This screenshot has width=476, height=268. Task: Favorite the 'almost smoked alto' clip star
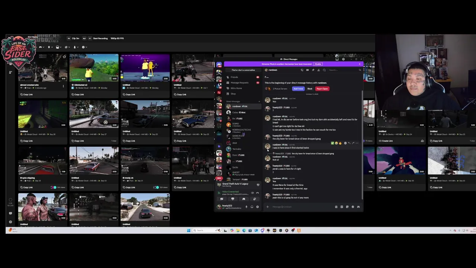coord(64,57)
